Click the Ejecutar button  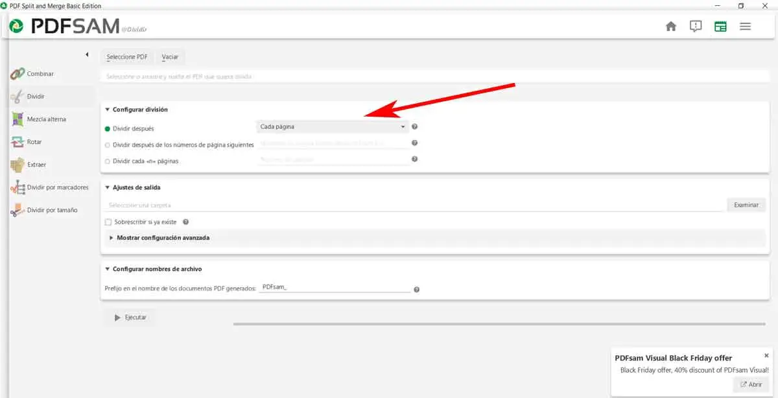130,318
